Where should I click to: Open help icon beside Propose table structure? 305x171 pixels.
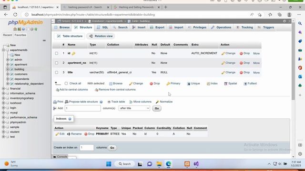coord(101,102)
